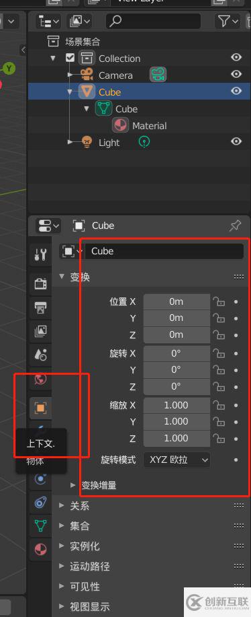
Task: Lock the 旋转 Y value
Action: pyautogui.click(x=219, y=370)
